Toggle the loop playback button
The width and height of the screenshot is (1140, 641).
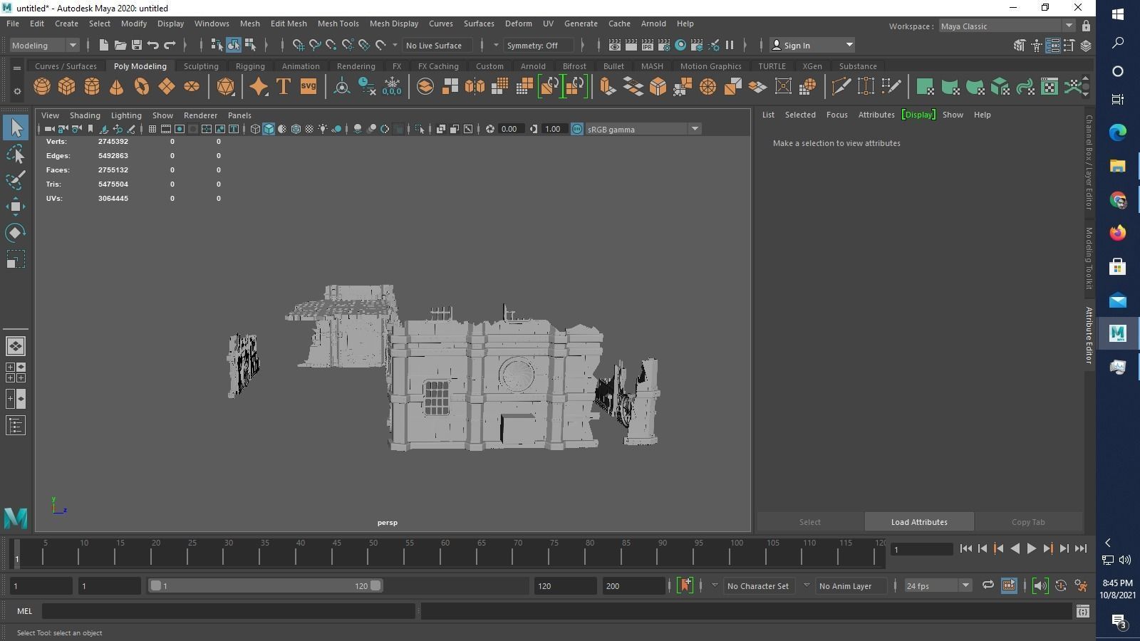pos(988,585)
